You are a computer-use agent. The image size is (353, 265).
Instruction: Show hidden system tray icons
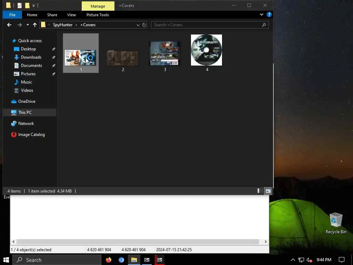coord(293,260)
